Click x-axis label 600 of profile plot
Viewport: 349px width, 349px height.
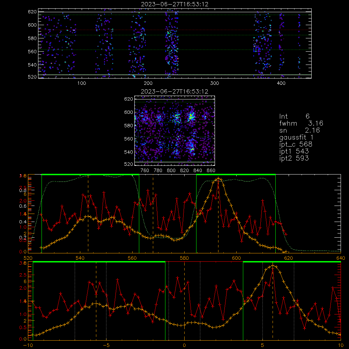tap(236, 258)
